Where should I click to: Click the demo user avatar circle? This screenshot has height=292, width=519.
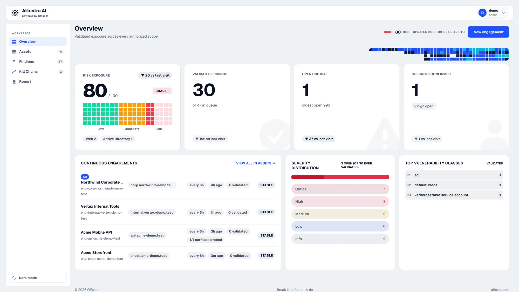pyautogui.click(x=482, y=13)
